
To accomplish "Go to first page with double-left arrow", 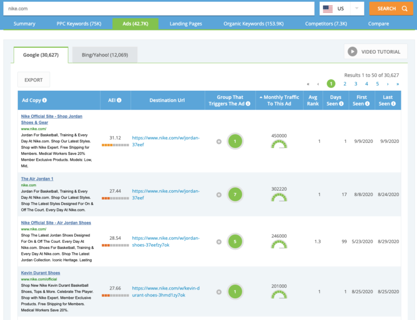I will 308,84.
